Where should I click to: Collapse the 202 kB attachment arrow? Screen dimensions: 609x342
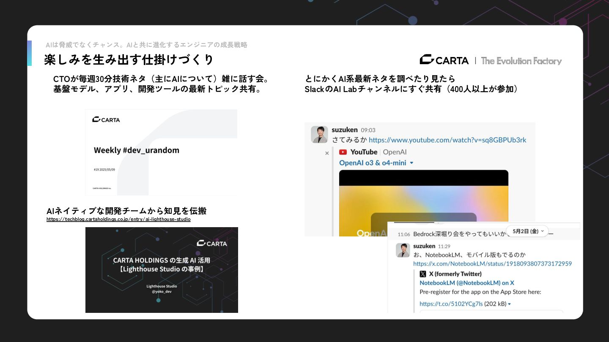tap(509, 304)
